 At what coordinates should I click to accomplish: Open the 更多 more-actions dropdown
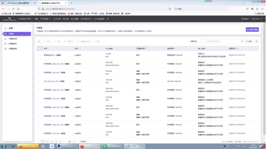(97, 41)
